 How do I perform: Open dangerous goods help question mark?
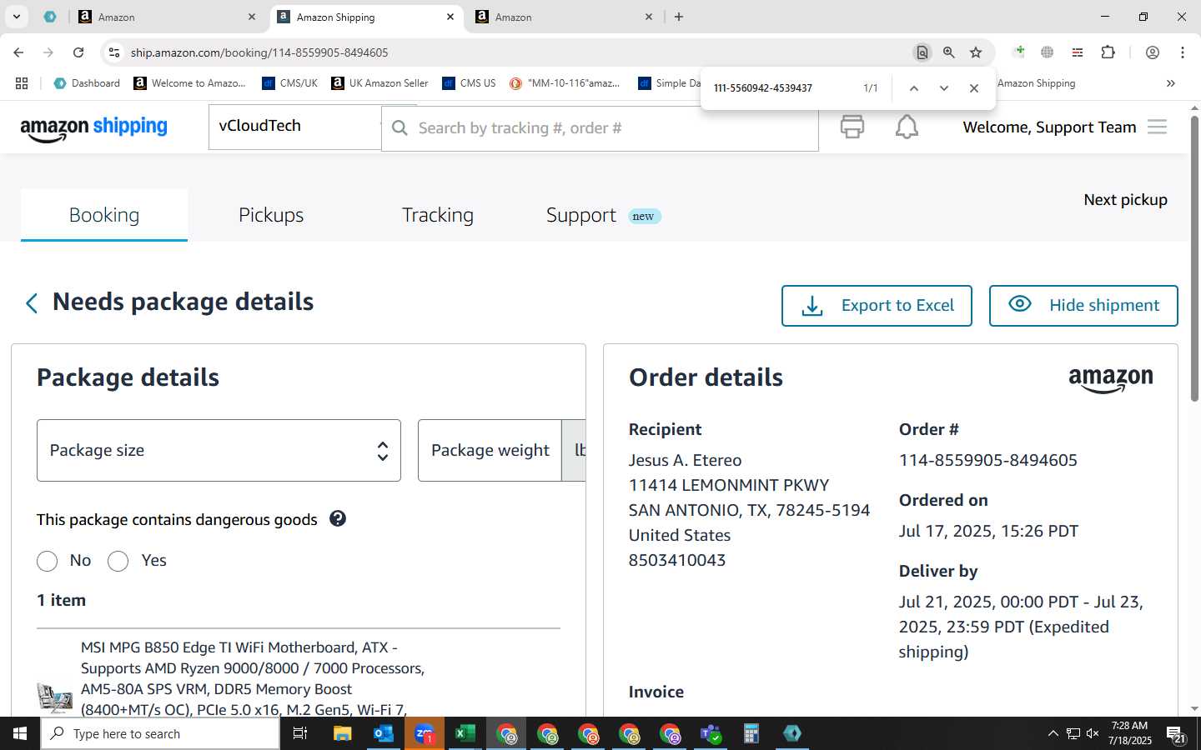pos(338,518)
